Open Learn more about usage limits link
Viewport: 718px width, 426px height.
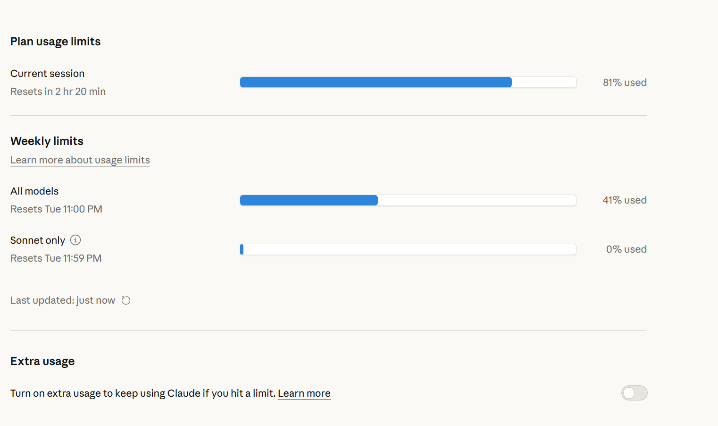coord(80,160)
